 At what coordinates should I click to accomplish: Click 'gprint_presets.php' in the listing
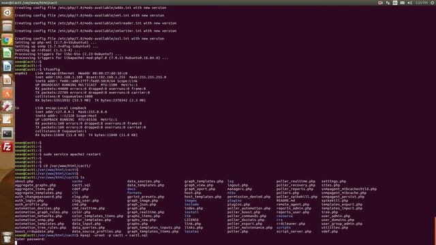tap(146, 197)
